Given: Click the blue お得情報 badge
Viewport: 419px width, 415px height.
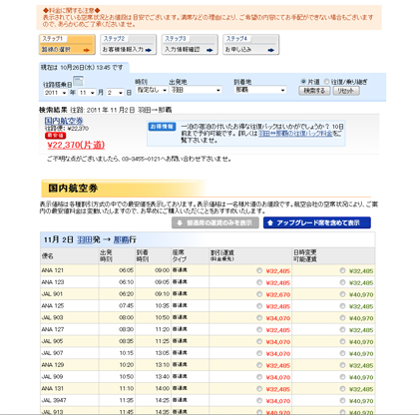Looking at the screenshot, I should pyautogui.click(x=162, y=127).
